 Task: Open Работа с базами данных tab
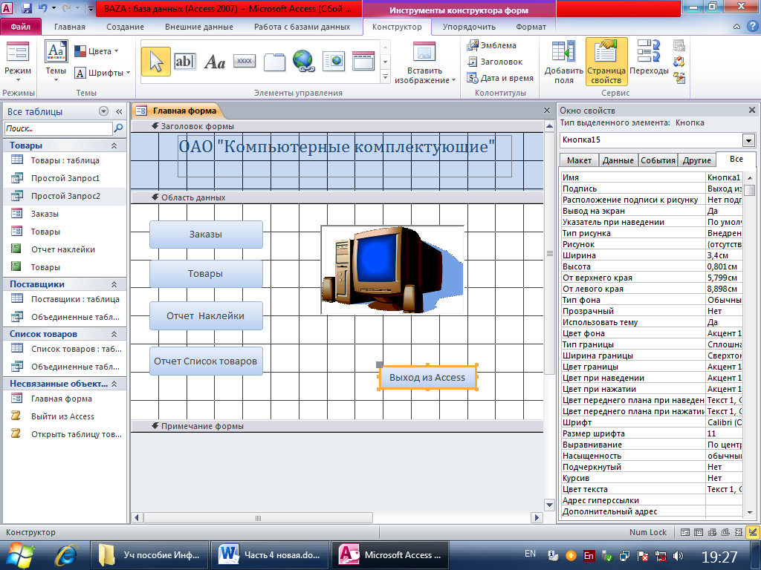[302, 27]
